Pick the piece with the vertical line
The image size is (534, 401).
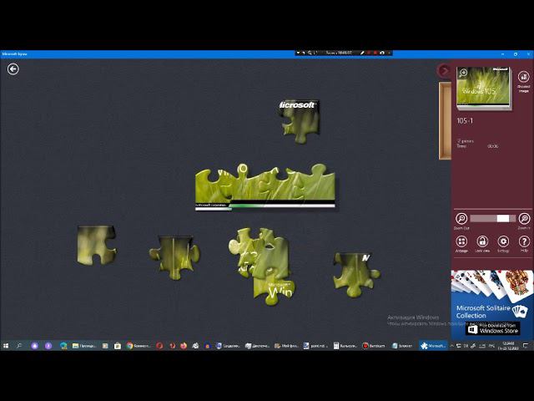[174, 257]
